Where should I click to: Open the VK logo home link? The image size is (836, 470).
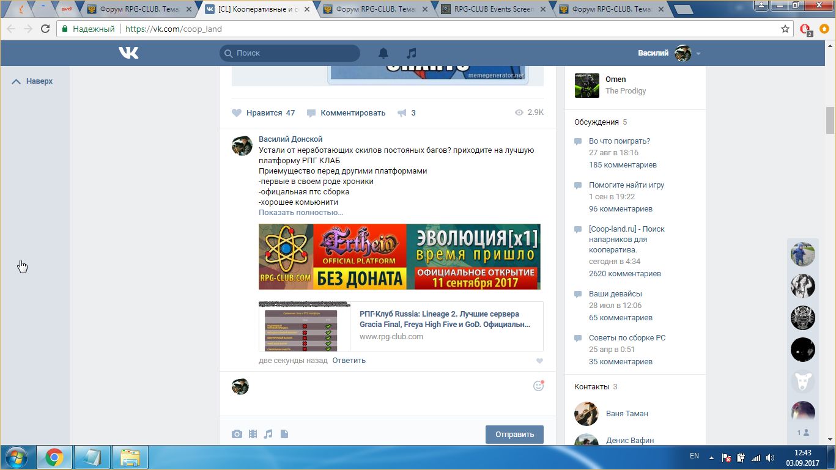pos(128,53)
